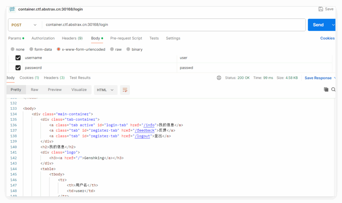342x203 pixels.
Task: Switch response view to Raw
Action: 34,90
